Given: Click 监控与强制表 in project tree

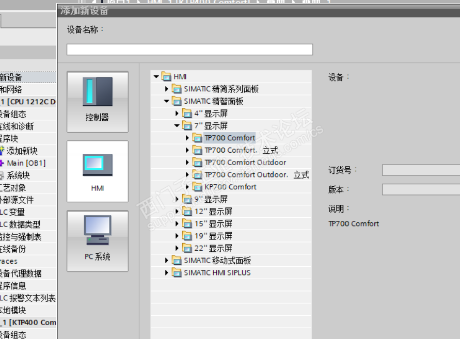Looking at the screenshot, I should coord(21,237).
